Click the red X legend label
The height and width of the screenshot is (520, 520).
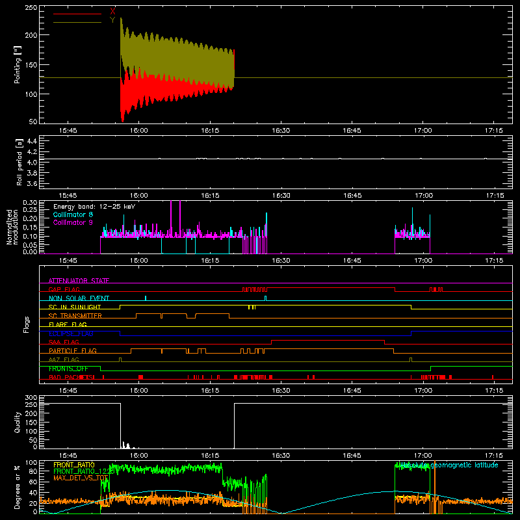click(112, 12)
